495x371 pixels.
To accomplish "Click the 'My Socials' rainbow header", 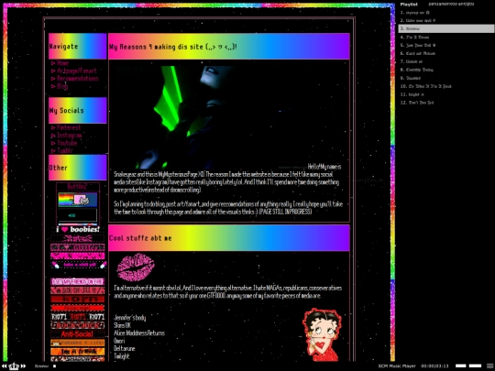I will [78, 111].
